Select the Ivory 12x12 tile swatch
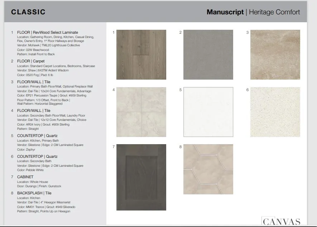317x227 pixels. (141, 112)
